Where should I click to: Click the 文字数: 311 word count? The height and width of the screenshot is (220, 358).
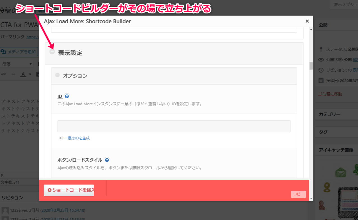pyautogui.click(x=10, y=182)
